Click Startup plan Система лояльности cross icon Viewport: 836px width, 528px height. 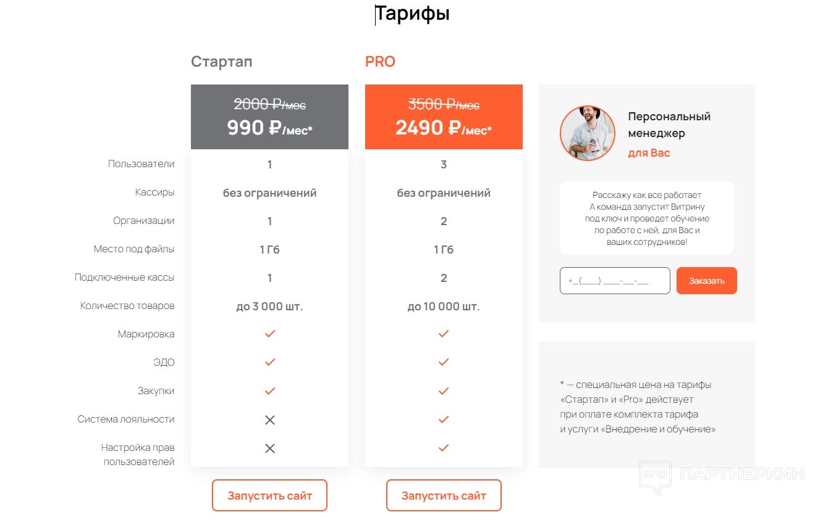[x=269, y=420]
